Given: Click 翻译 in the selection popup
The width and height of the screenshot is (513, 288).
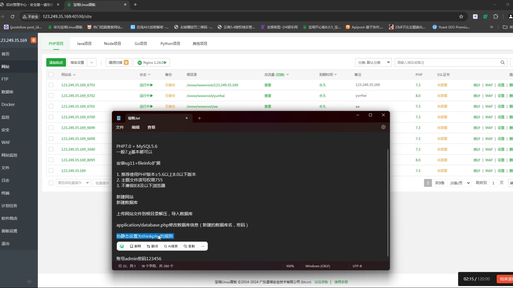Looking at the screenshot, I should pyautogui.click(x=152, y=246).
